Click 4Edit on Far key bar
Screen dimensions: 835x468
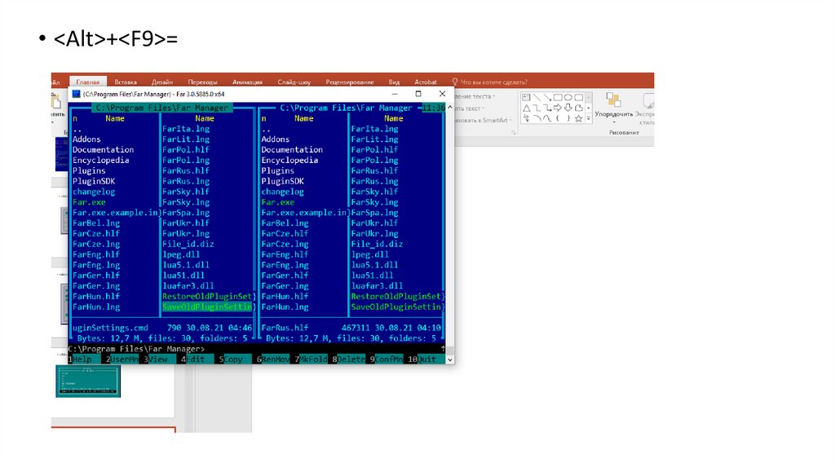point(197,360)
